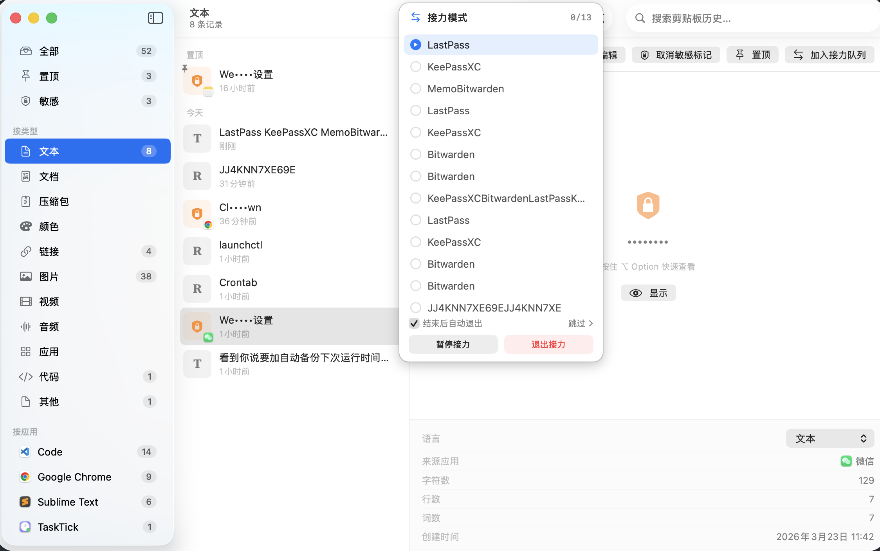
Task: Show hidden content with eye button
Action: click(x=648, y=293)
